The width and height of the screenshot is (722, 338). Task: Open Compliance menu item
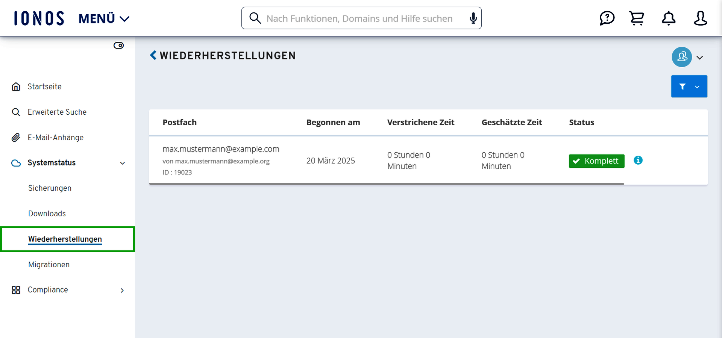pyautogui.click(x=48, y=290)
